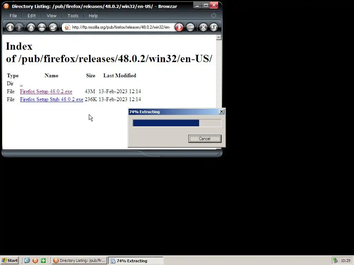Screen dimensions: 354x265
Task: Click the '236K' file size cell
Action: pyautogui.click(x=91, y=99)
